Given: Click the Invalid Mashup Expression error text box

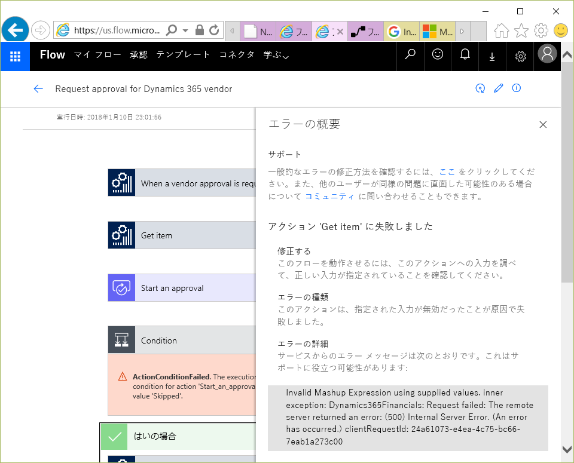Looking at the screenshot, I should (408, 418).
